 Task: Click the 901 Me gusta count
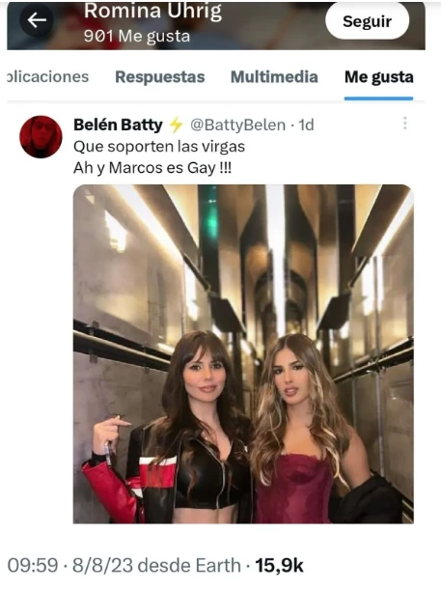137,36
